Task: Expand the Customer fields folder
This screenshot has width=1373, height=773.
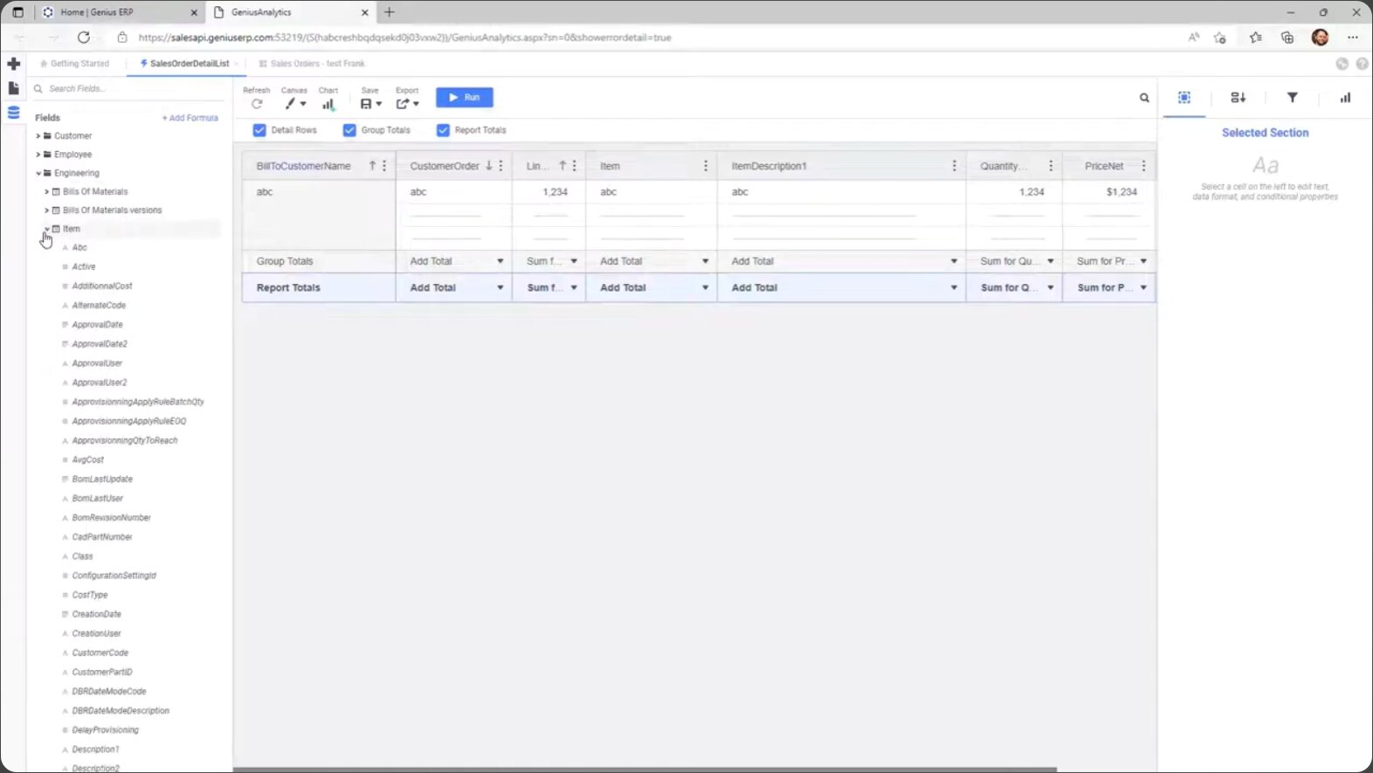Action: 38,136
